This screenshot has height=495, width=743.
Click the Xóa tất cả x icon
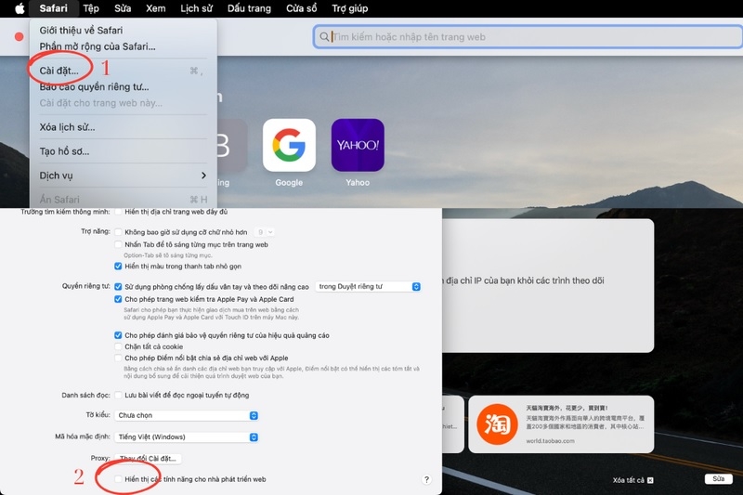[x=650, y=480]
